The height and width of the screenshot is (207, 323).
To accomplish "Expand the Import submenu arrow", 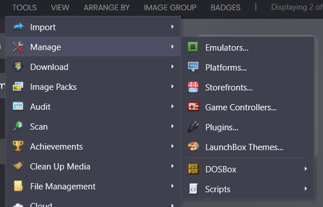I will [172, 27].
